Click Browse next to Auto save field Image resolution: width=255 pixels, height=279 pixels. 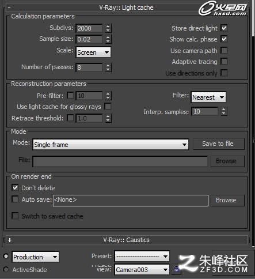[x=227, y=200]
